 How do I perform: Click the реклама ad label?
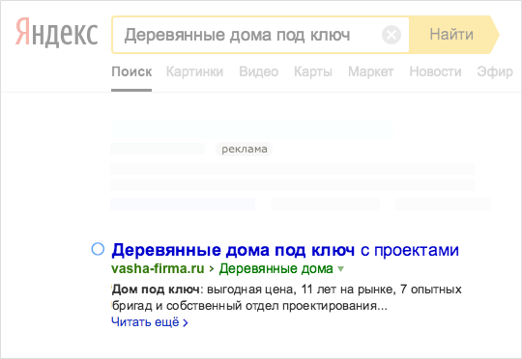[244, 149]
